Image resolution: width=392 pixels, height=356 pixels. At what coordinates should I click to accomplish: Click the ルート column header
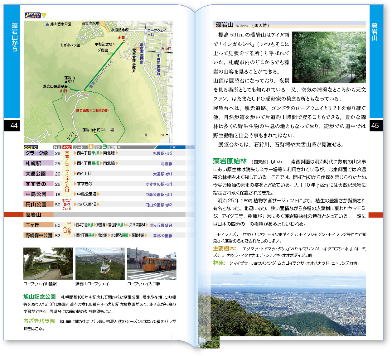coord(79,147)
